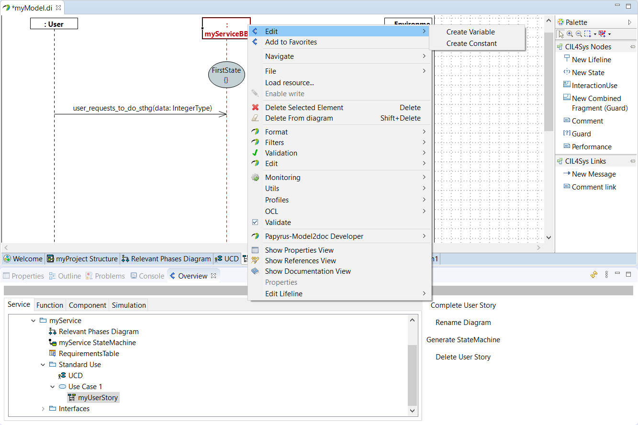Open the Edit Lifeline submenu

pos(339,294)
